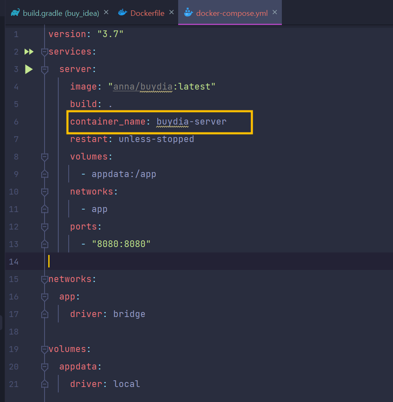This screenshot has width=393, height=402.
Task: Collapse the appdata block on line 20
Action: click(x=45, y=367)
